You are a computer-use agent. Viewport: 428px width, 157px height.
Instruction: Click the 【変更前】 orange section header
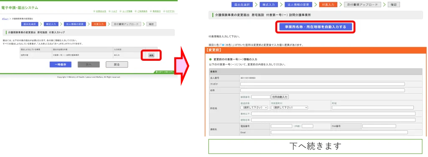315,50
